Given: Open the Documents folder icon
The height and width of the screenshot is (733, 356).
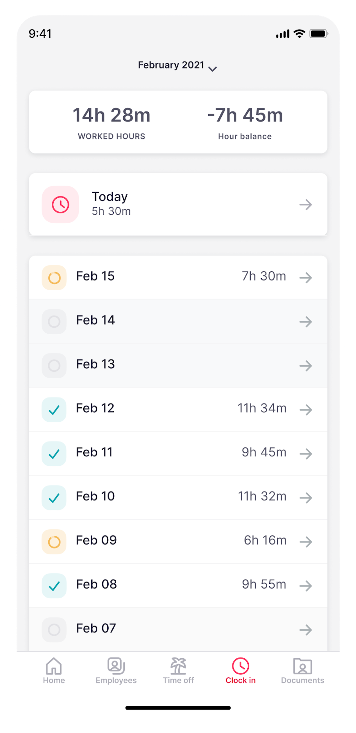Looking at the screenshot, I should click(302, 666).
